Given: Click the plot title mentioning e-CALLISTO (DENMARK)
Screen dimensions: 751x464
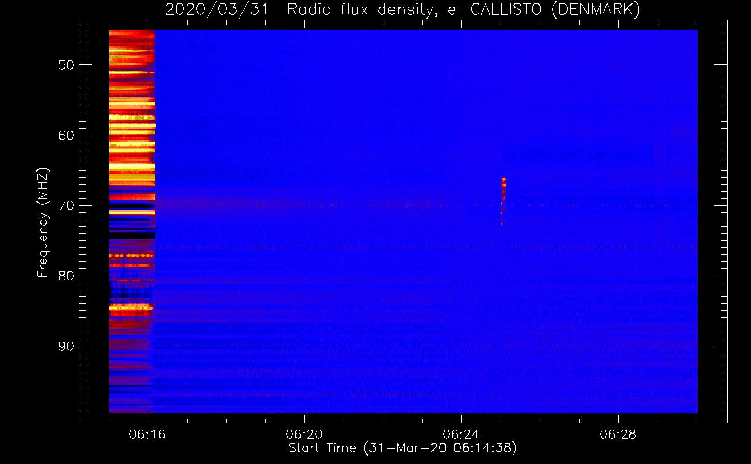Looking at the screenshot, I should (402, 10).
